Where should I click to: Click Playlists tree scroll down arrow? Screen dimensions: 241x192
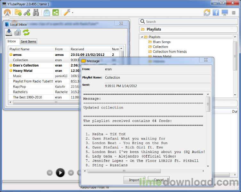[x=235, y=95]
